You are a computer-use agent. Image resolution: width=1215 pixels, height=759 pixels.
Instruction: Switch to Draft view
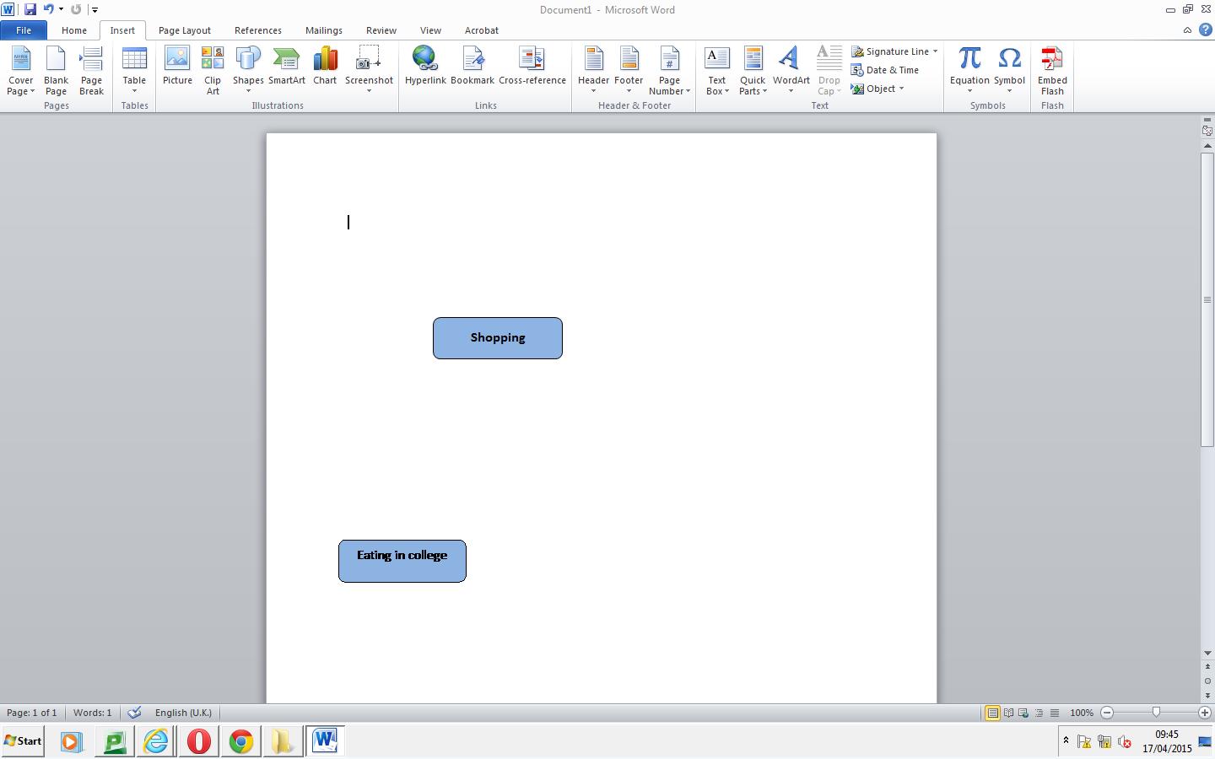pyautogui.click(x=1054, y=713)
